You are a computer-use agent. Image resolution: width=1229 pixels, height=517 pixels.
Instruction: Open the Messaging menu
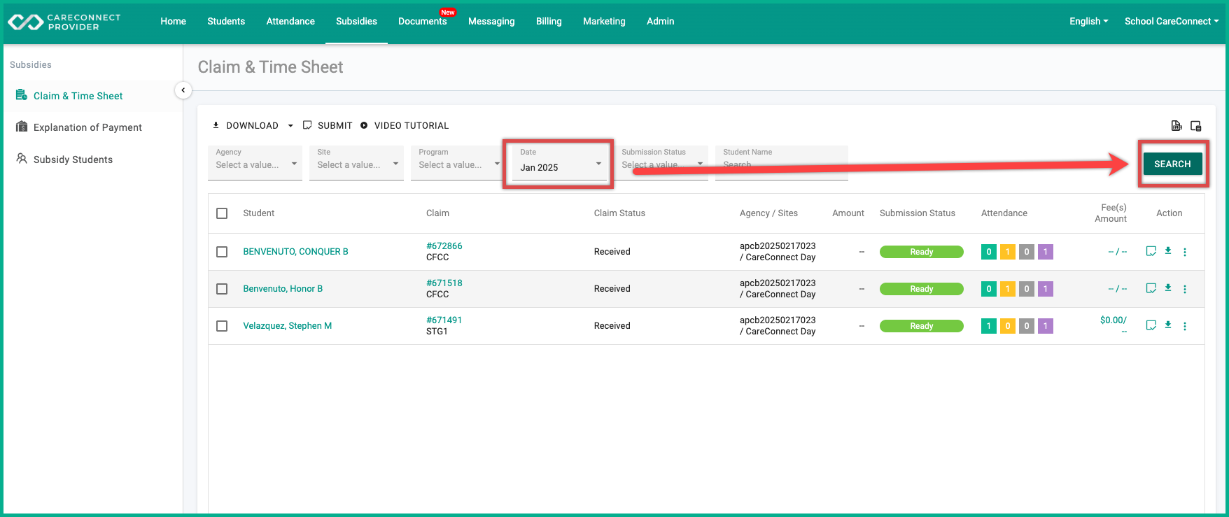[x=491, y=22]
